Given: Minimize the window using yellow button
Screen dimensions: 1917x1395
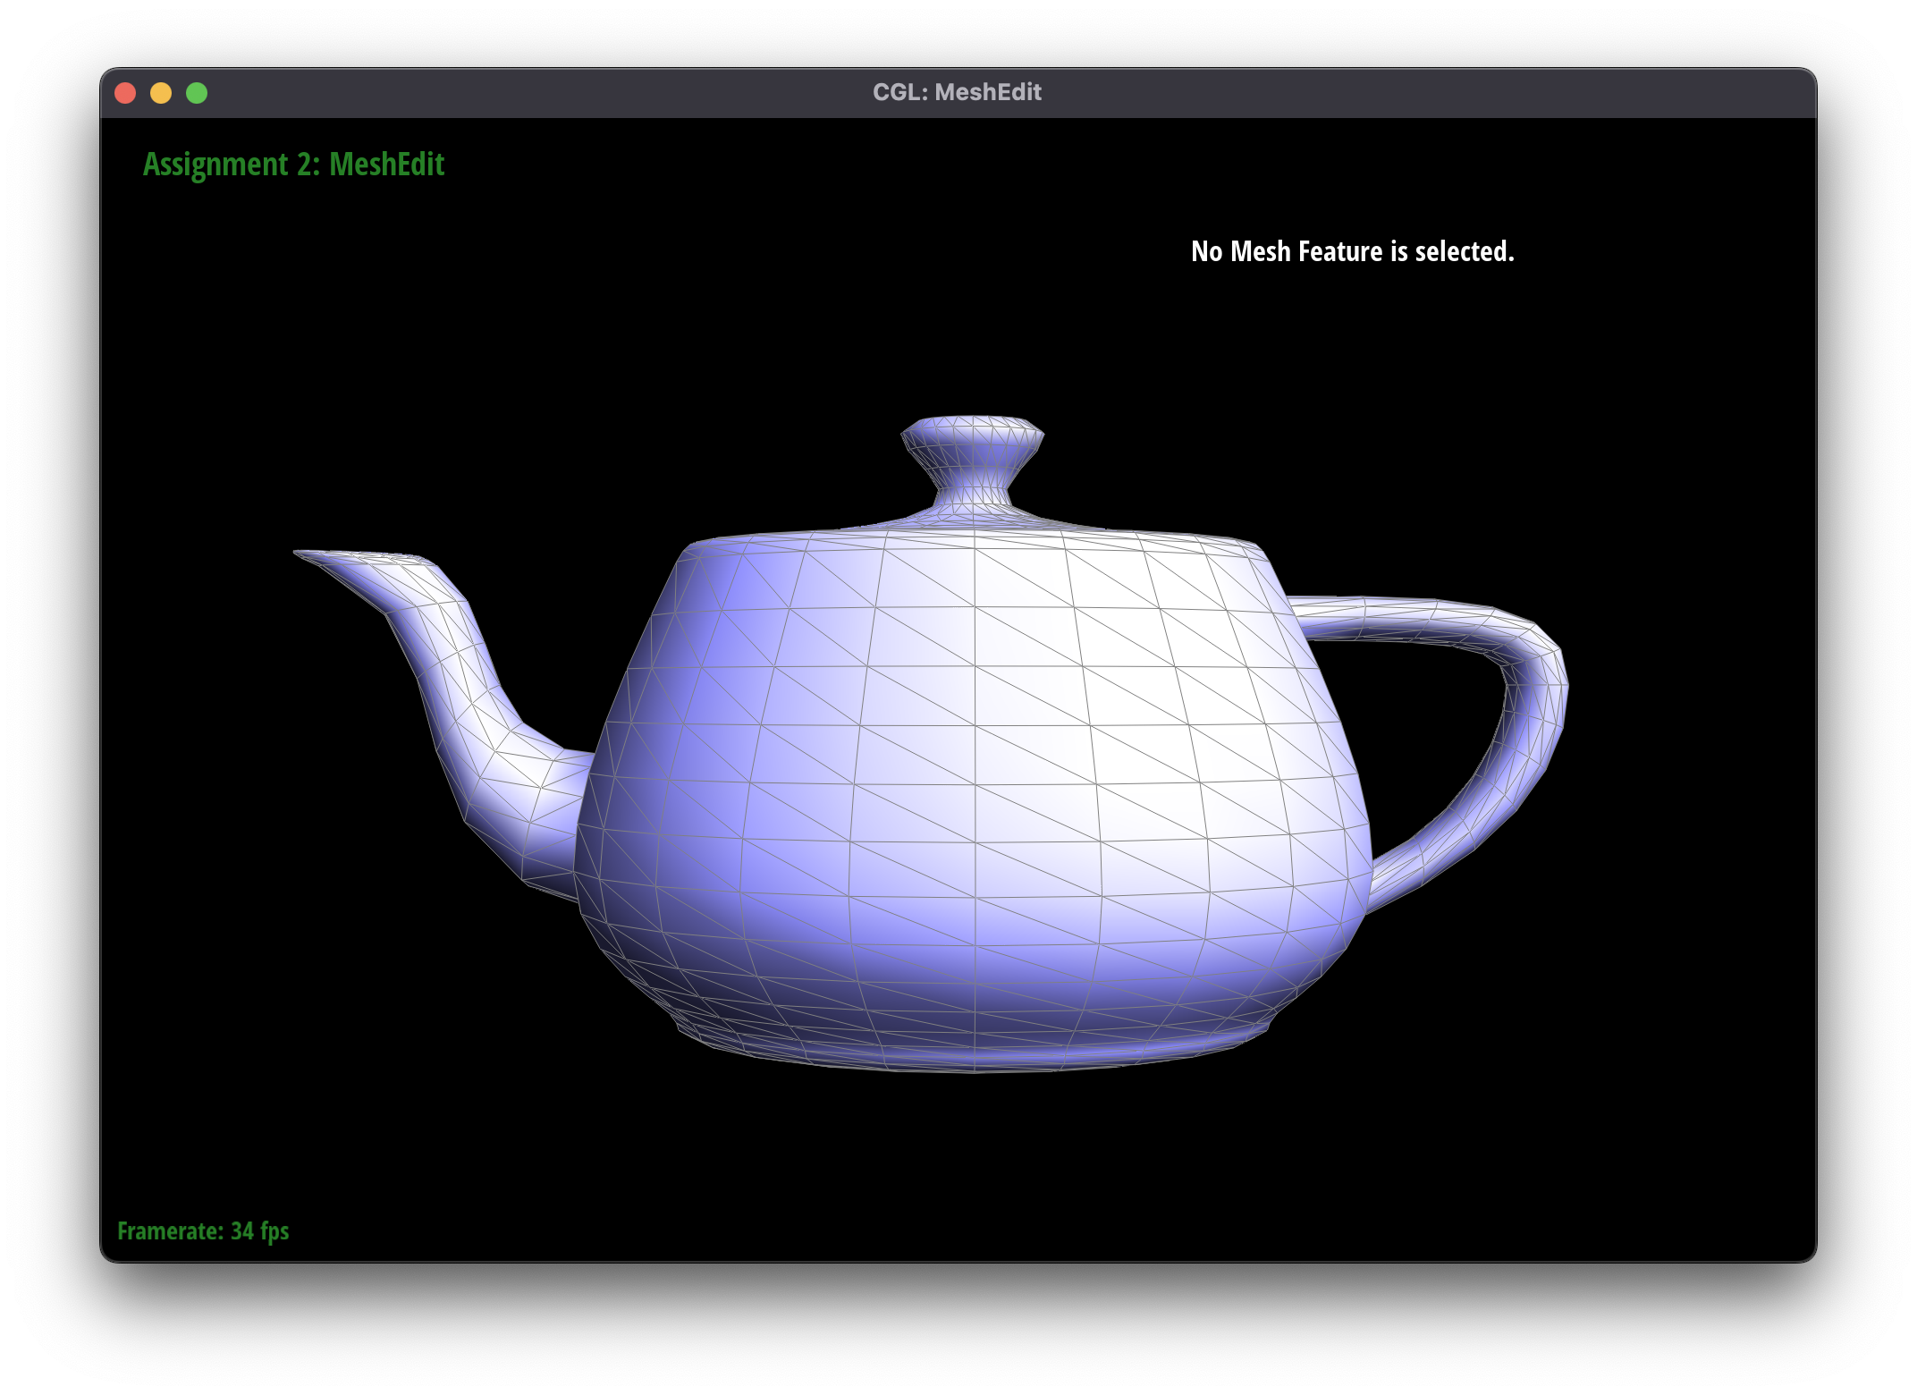Looking at the screenshot, I should click(161, 93).
